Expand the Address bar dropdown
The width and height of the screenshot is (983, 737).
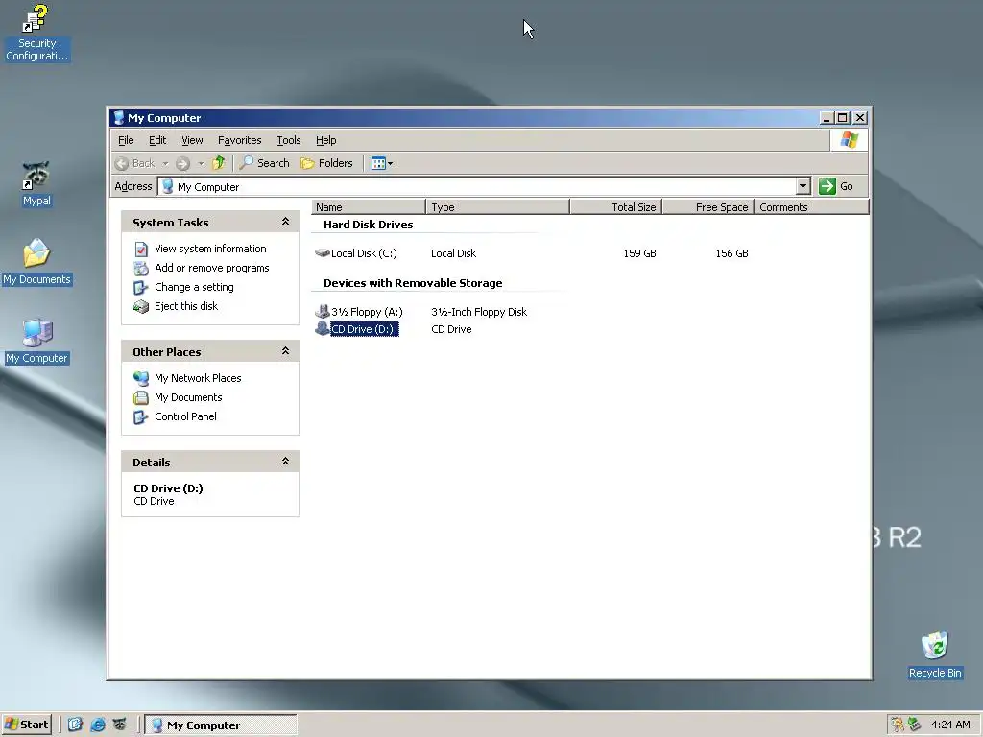pyautogui.click(x=803, y=186)
